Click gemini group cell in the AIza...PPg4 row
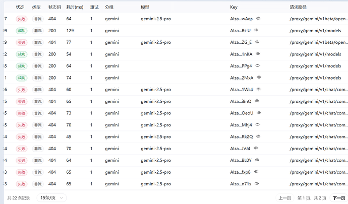 coord(112,66)
